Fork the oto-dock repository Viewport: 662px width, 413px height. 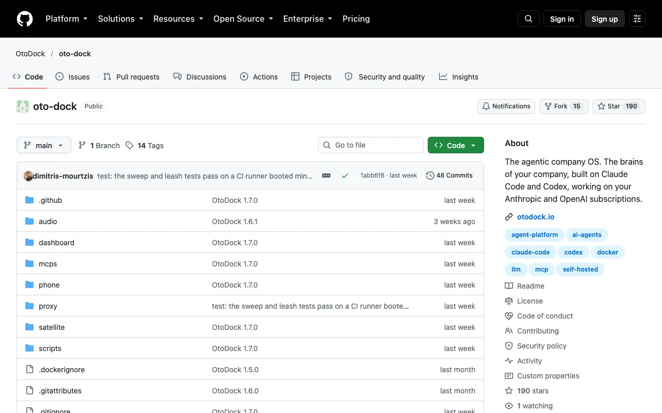pyautogui.click(x=564, y=106)
